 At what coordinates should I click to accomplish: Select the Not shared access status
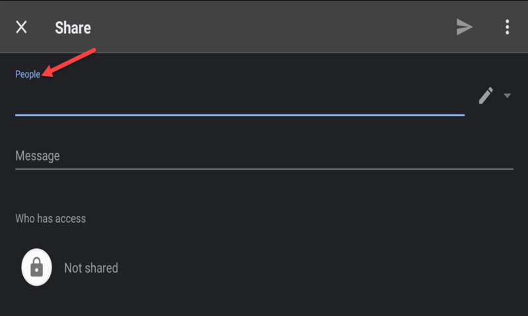(91, 268)
